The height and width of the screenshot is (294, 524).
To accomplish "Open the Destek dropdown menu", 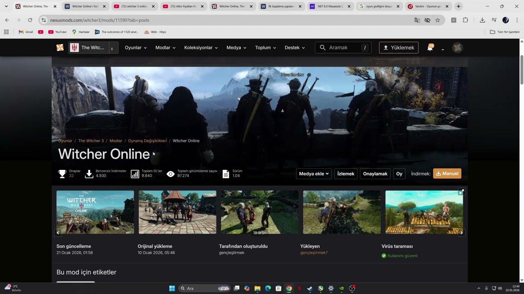I will click(x=295, y=48).
